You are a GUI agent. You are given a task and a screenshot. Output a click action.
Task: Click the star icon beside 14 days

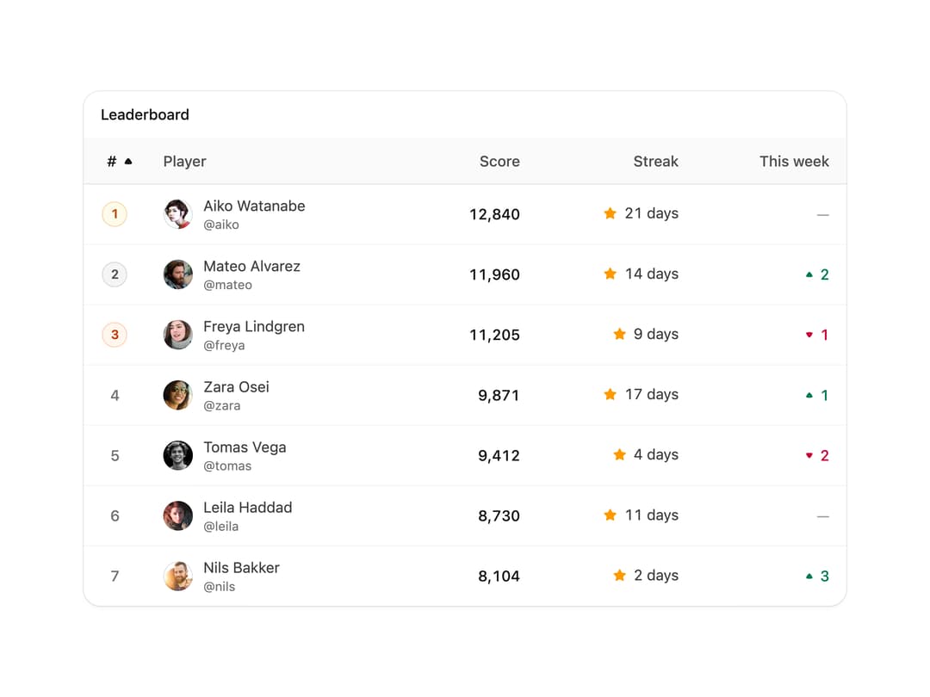[x=610, y=274]
